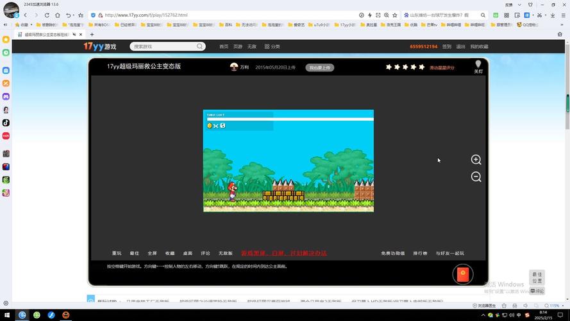Zoom in the game with plus magnifier
Screen dimensions: 570x321
coord(476,159)
